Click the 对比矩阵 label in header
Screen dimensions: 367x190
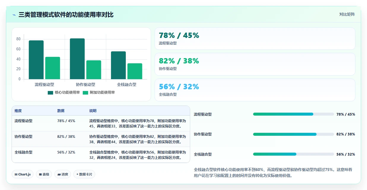click(x=347, y=14)
